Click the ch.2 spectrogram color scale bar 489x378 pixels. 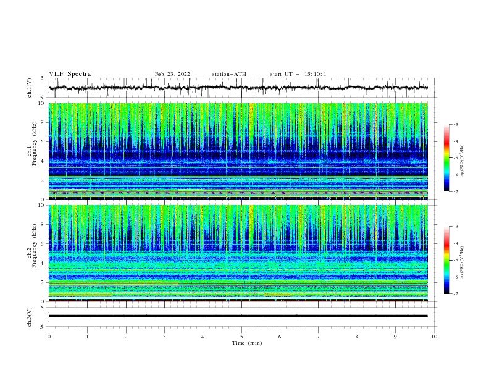(x=446, y=260)
